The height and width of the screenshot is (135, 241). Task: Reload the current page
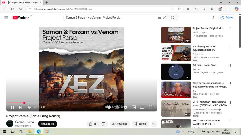coord(13,9)
